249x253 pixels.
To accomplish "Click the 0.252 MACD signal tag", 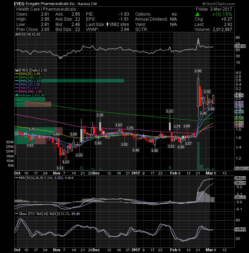I will coord(240,183).
